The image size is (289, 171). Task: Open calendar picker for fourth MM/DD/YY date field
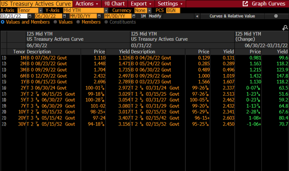(x=134, y=16)
